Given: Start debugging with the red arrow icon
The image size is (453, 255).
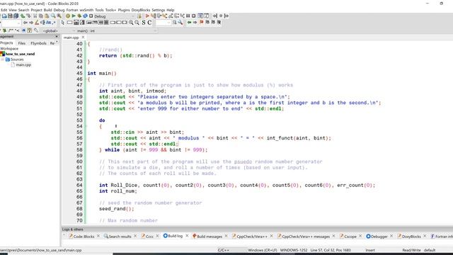Looking at the screenshot, I should point(147,16).
